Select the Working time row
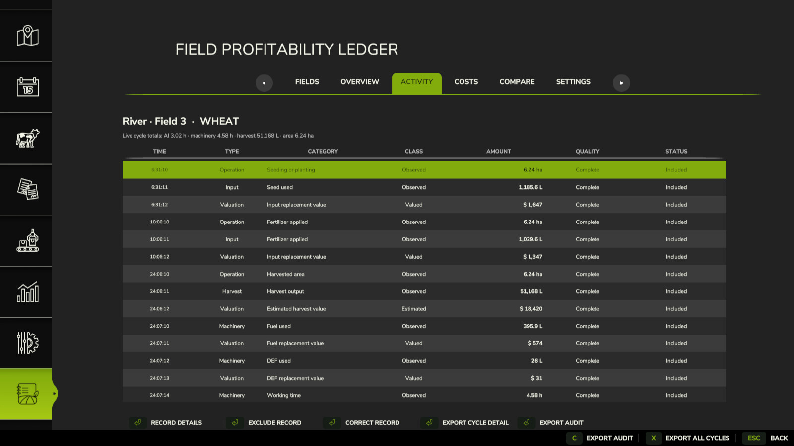This screenshot has width=794, height=446. pyautogui.click(x=424, y=395)
